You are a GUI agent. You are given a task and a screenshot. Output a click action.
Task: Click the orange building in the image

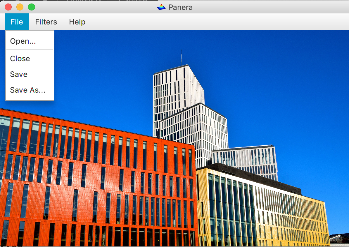point(88,181)
